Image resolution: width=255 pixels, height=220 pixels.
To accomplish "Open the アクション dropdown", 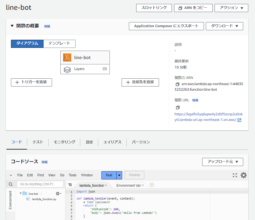I will pyautogui.click(x=231, y=8).
